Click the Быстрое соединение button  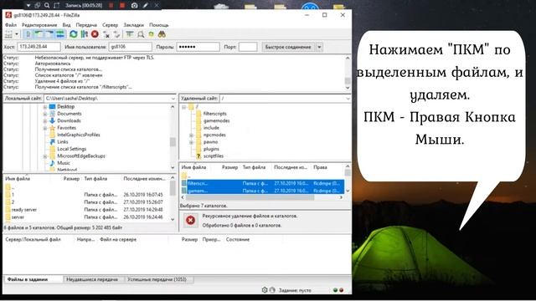[288, 47]
